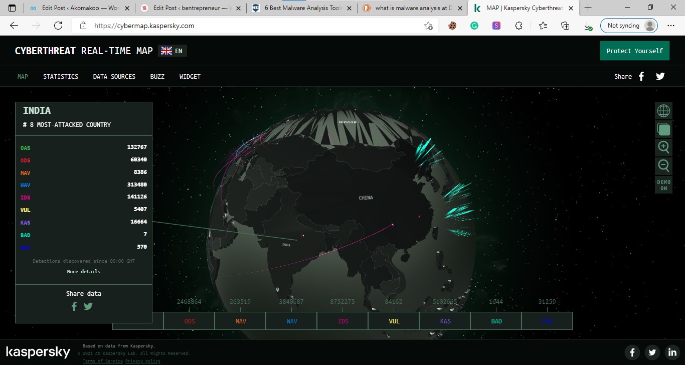This screenshot has height=365, width=685.
Task: Zoom out of the globe
Action: [x=663, y=166]
